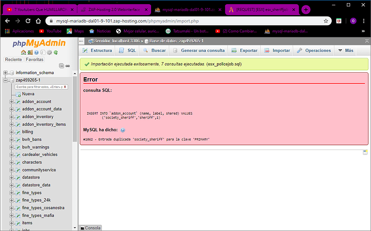Open the cardealer_vehicles table

[x=40, y=154]
